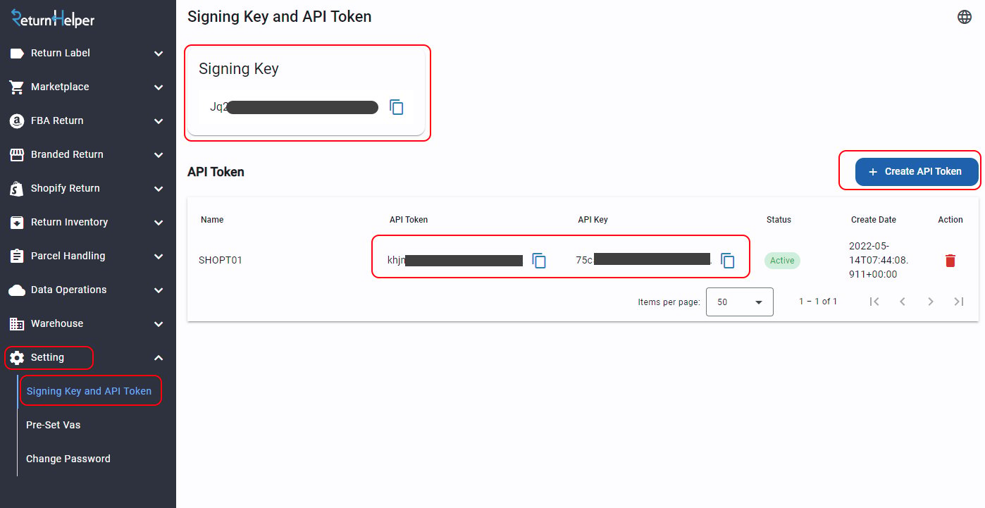
Task: Expand the Parcel Handling chevron
Action: point(159,256)
